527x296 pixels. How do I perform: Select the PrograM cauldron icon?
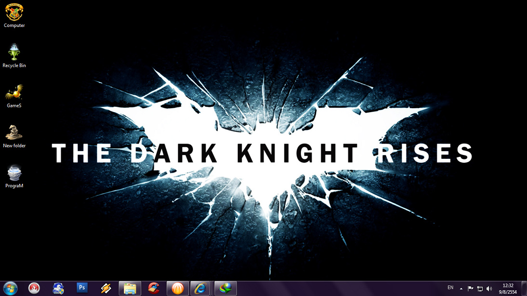point(14,172)
